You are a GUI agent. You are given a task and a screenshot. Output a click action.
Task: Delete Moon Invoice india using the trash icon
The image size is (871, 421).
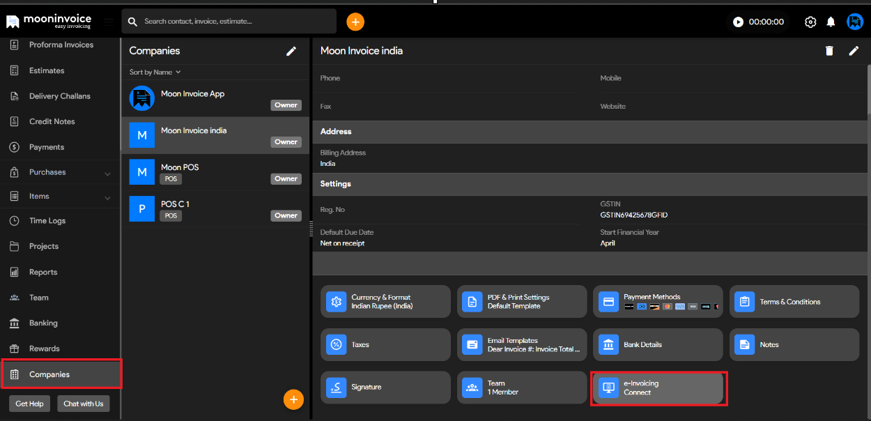pos(829,51)
